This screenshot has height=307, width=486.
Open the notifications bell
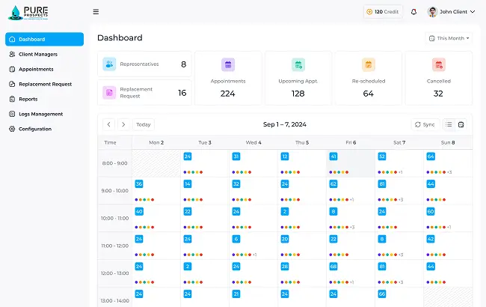coord(413,12)
